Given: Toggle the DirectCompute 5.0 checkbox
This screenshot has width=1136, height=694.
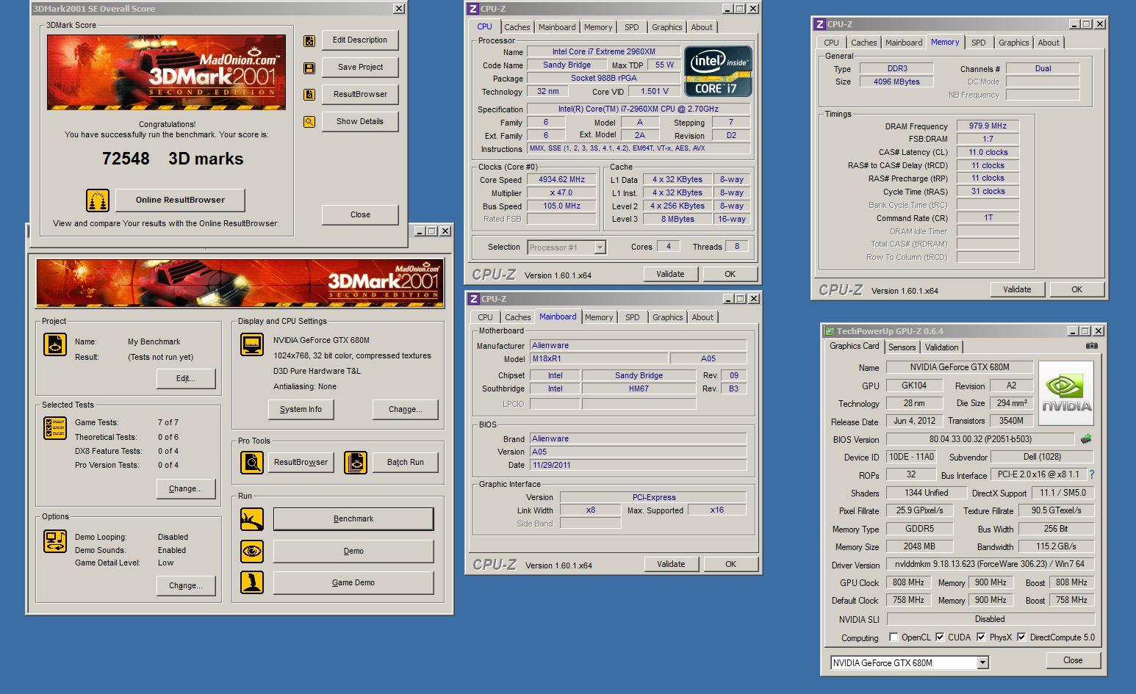Looking at the screenshot, I should click(1021, 637).
